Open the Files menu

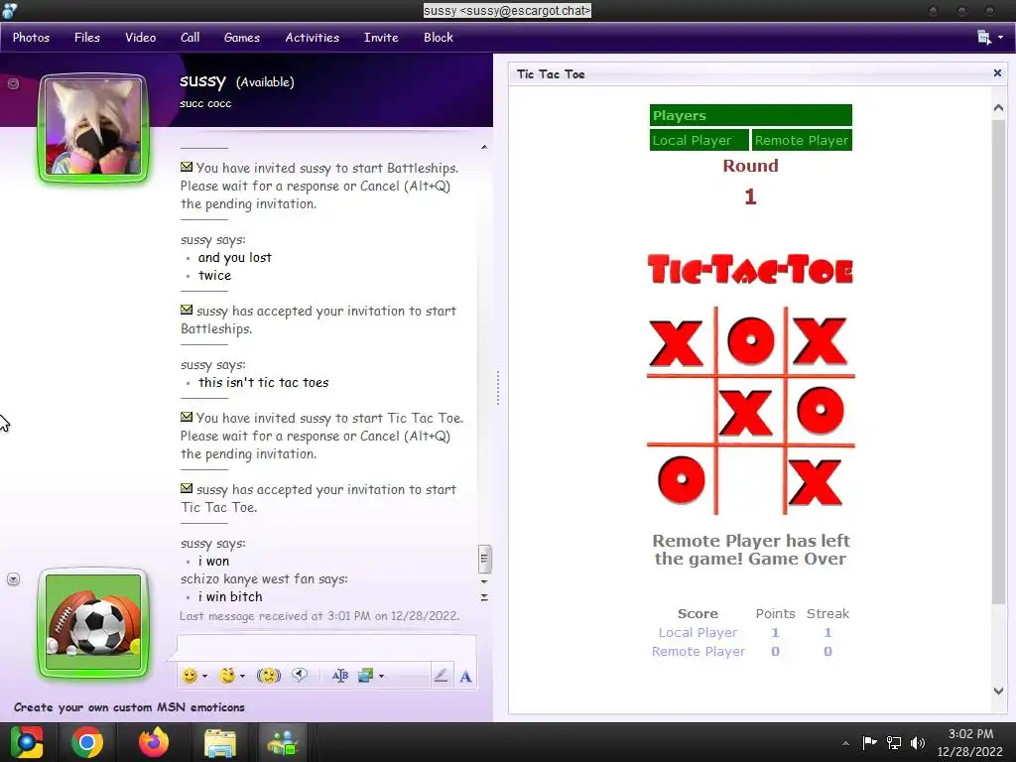(87, 38)
